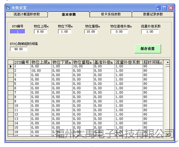Click DTU编号 cell '5' in the table
The height and width of the screenshot is (147, 179).
click(x=22, y=84)
